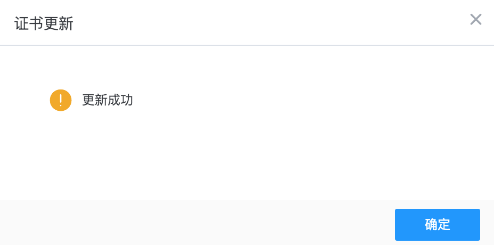The height and width of the screenshot is (245, 494).
Task: Click the 更新成功 message text
Action: pos(108,100)
